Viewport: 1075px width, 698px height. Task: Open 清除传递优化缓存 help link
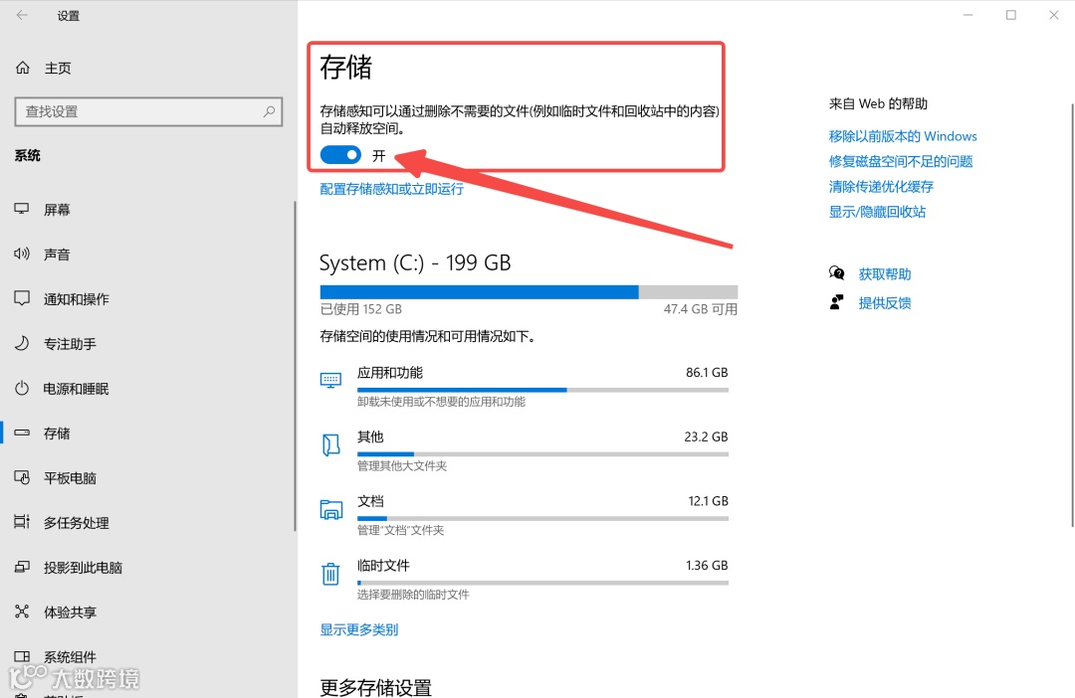[x=881, y=186]
